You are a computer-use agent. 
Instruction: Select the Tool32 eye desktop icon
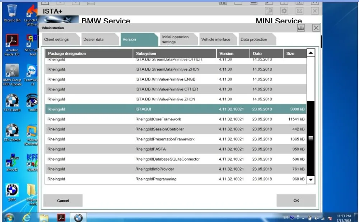tap(32, 103)
